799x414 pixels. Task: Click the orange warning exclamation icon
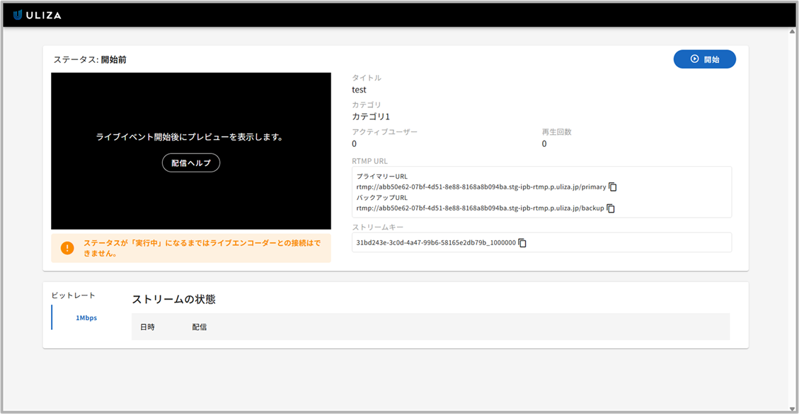coord(67,248)
